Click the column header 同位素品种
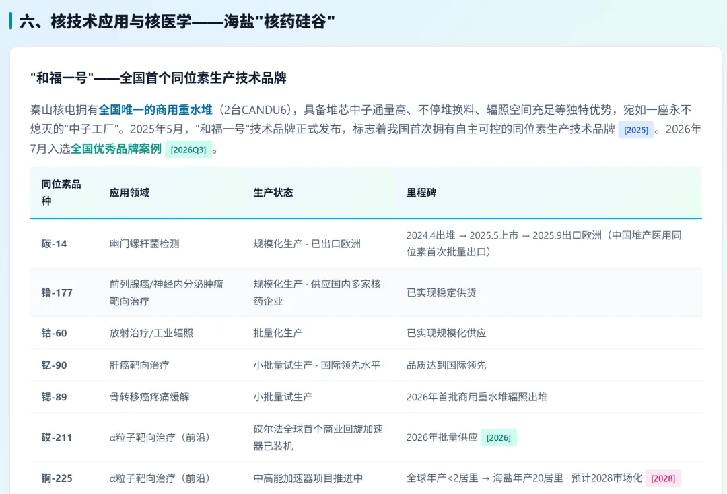Viewport: 727px width, 494px height. point(61,192)
